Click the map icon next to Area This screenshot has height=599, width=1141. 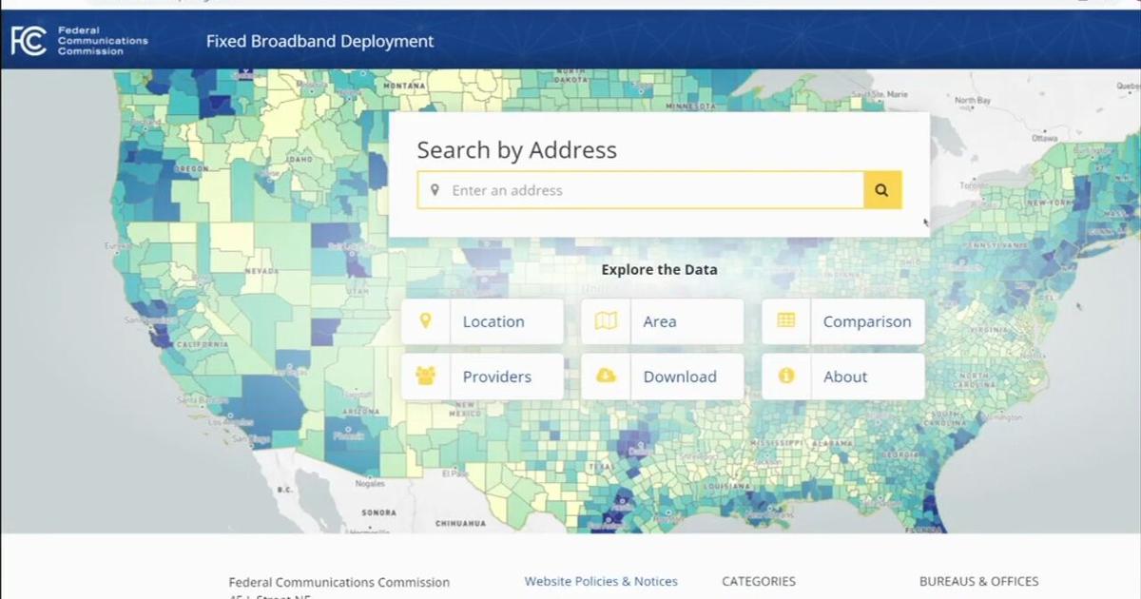pos(606,321)
